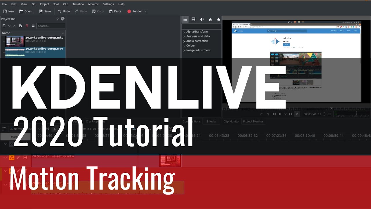Fast forward playback in the monitor

291,114
